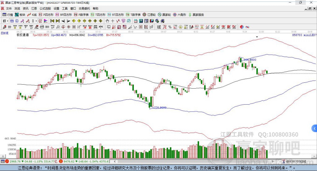Open the 帮助 menu

point(95,8)
